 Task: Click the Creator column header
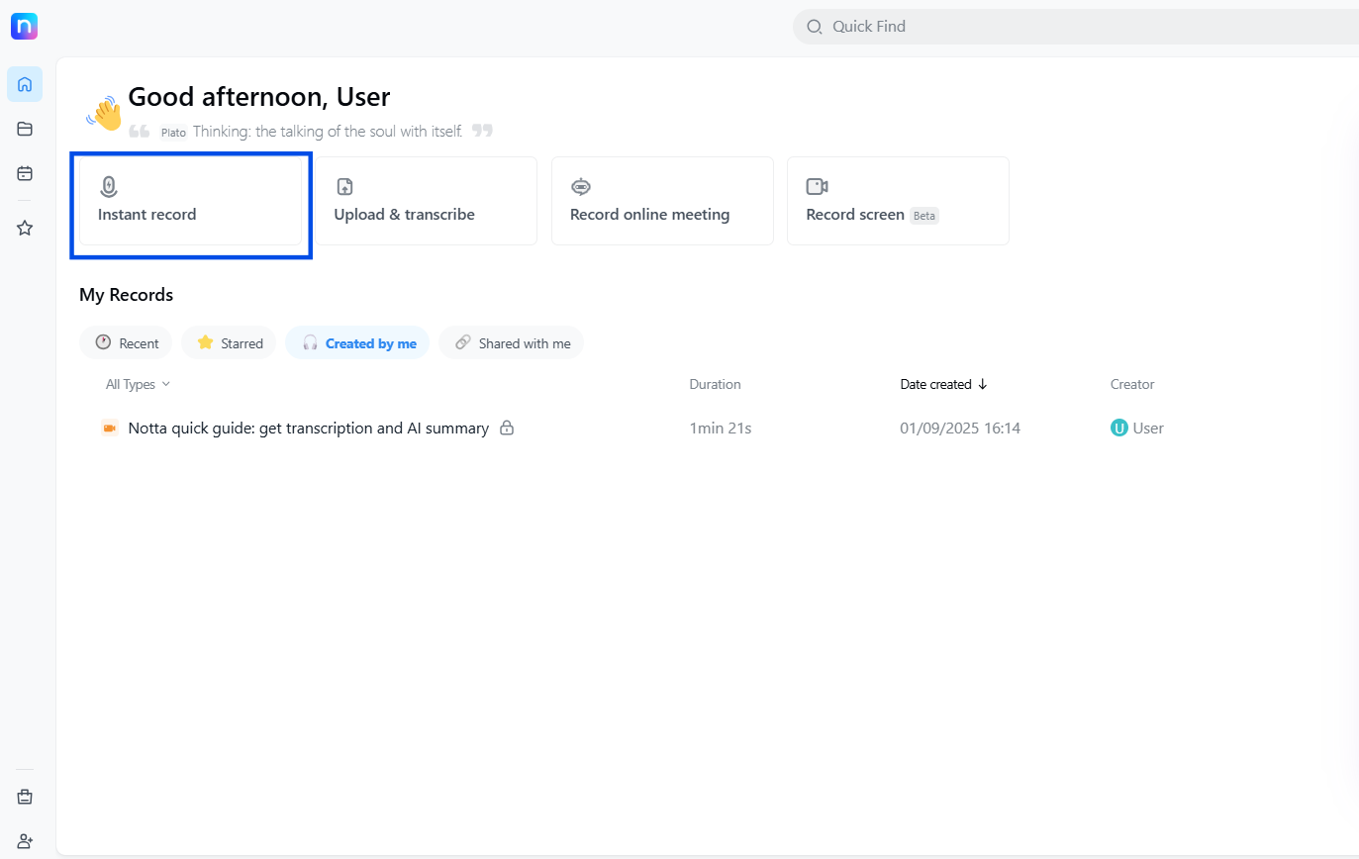click(x=1132, y=384)
